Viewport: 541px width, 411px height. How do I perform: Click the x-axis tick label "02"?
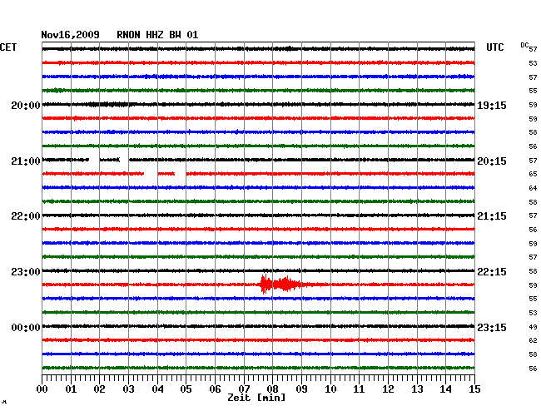(x=99, y=389)
